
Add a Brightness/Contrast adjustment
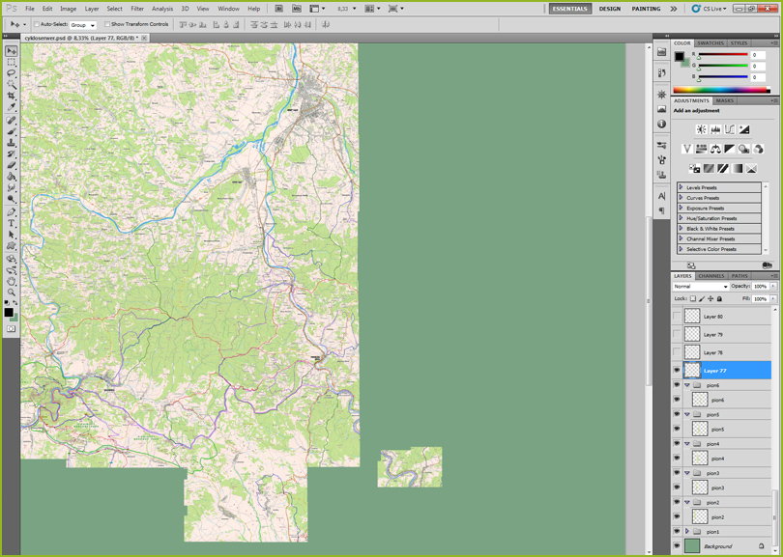point(701,129)
